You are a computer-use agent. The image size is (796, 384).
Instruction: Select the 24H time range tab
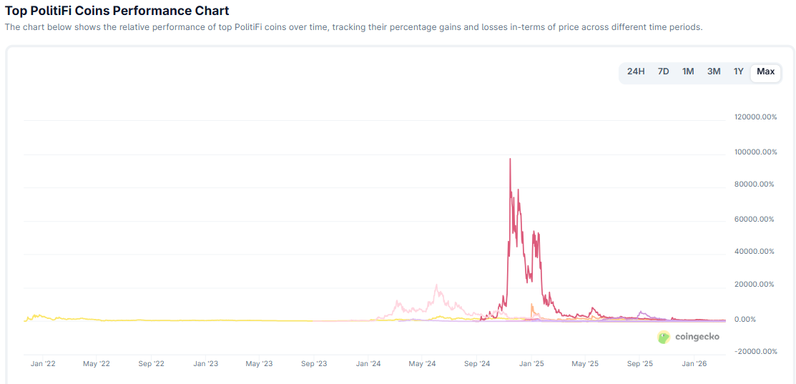(636, 72)
